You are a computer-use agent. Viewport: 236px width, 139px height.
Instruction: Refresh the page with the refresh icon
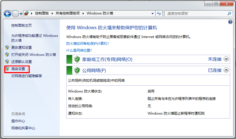[159, 14]
